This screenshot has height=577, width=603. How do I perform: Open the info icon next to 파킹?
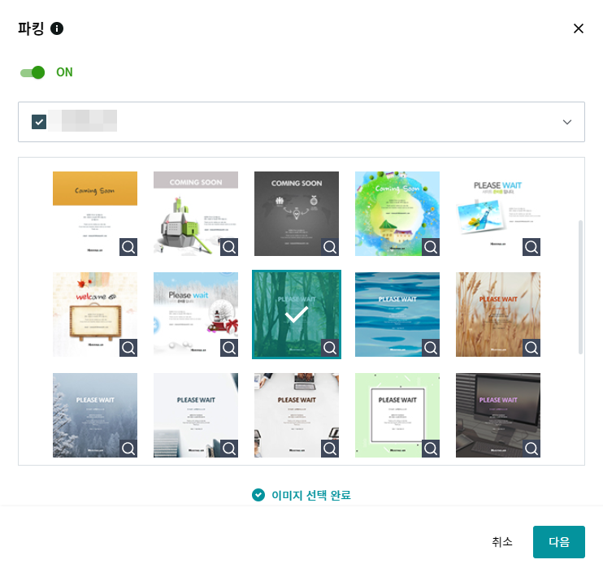click(57, 28)
